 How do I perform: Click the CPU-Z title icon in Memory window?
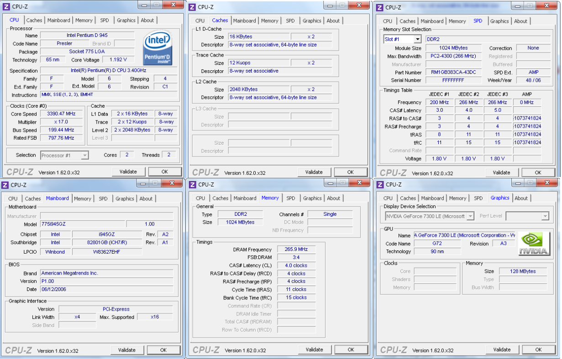(192, 184)
